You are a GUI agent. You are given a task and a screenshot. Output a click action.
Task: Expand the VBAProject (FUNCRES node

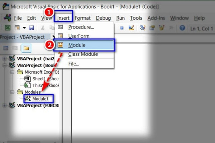click(x=5, y=105)
